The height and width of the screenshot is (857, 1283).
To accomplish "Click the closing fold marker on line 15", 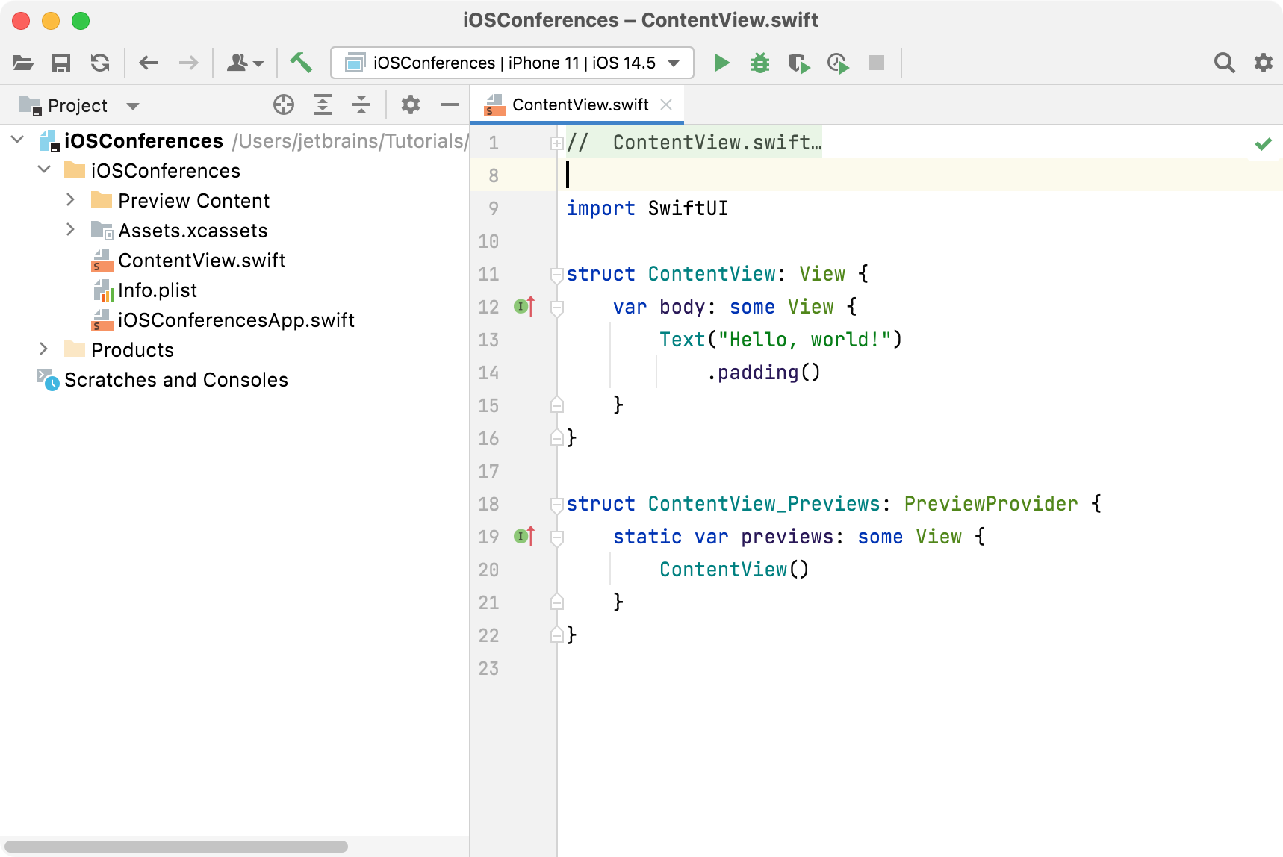I will 556,405.
